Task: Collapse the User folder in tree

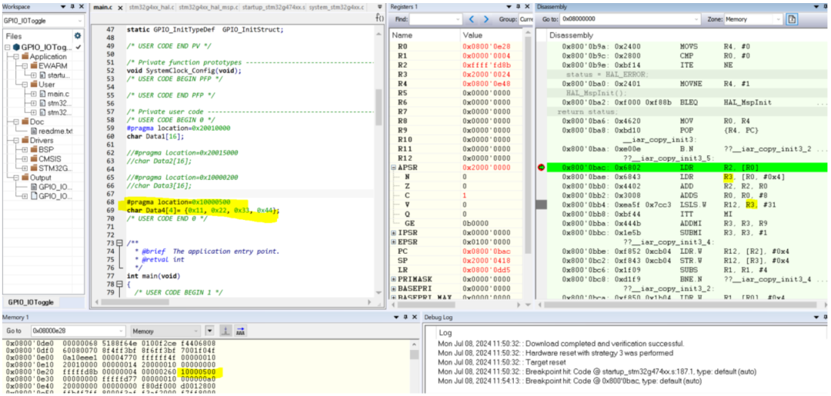Action: coord(25,84)
